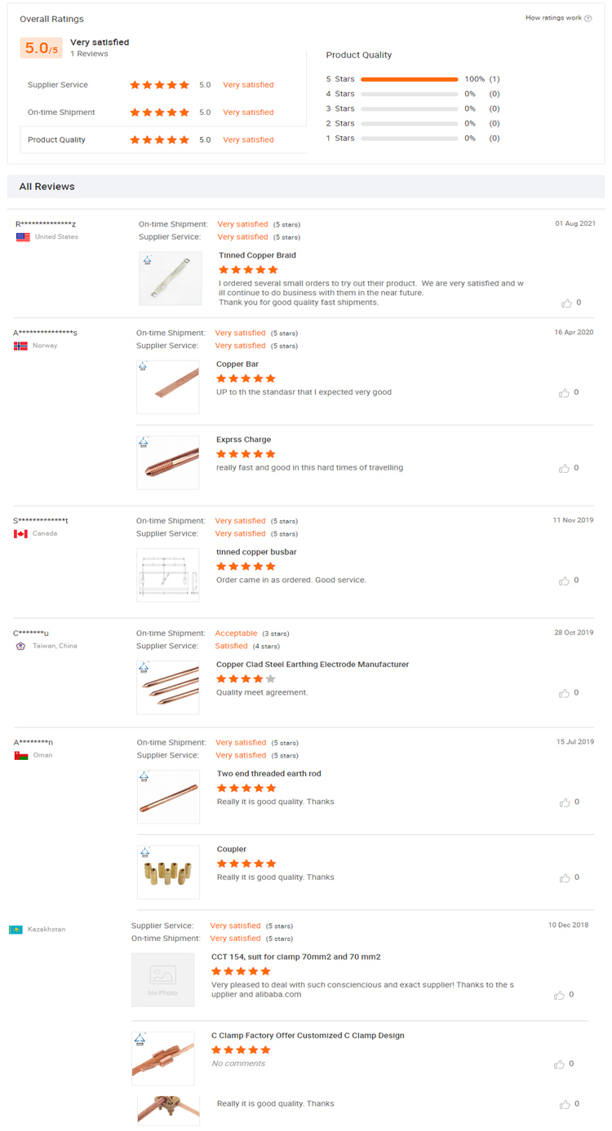Like the tinned copper busbar review
Viewport: 612px width, 1131px height.
pos(564,581)
